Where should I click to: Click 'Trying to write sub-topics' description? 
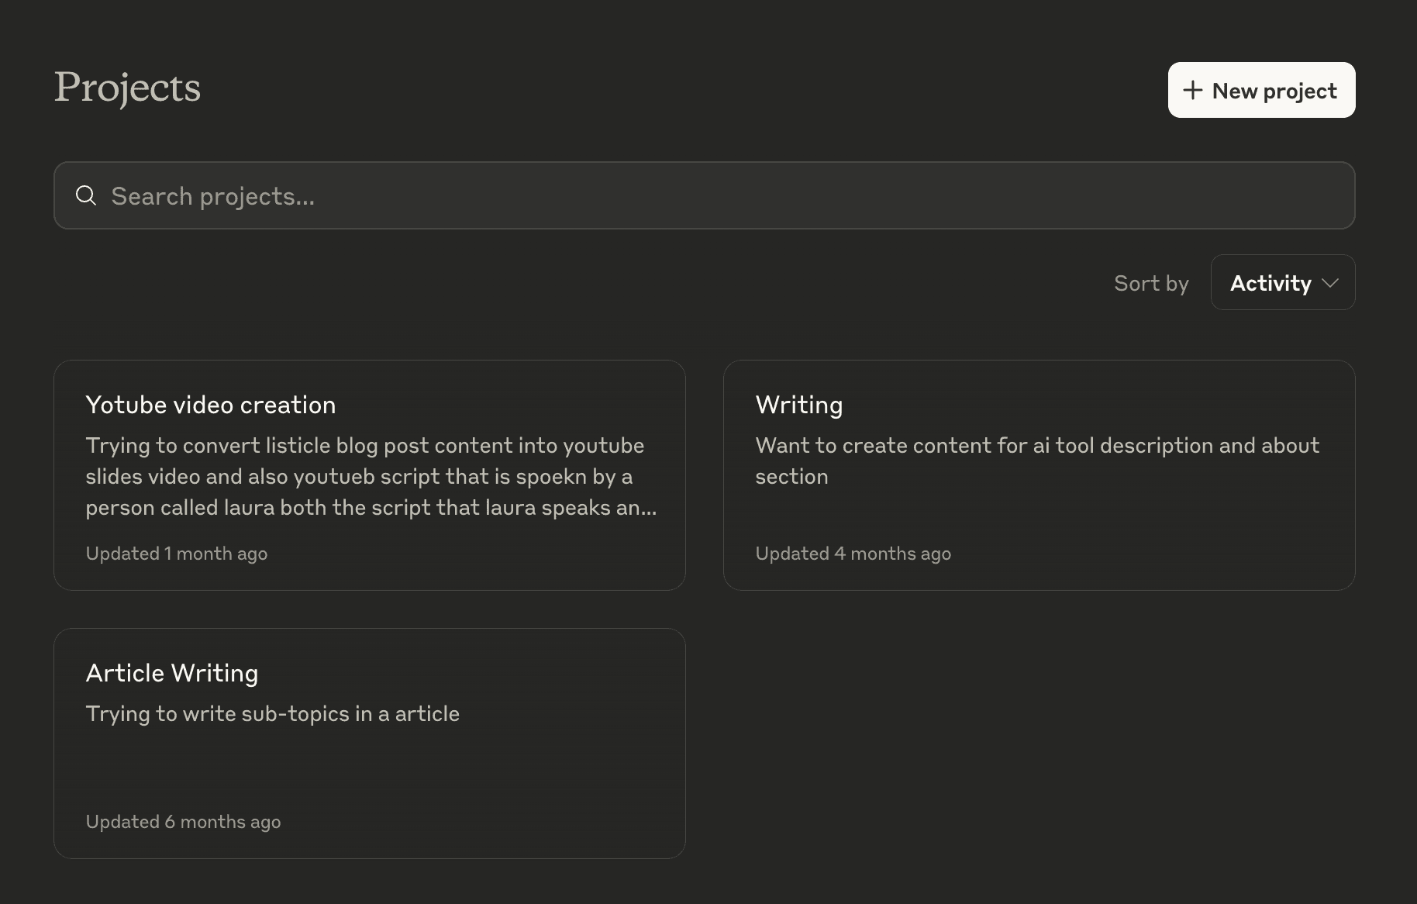click(272, 713)
